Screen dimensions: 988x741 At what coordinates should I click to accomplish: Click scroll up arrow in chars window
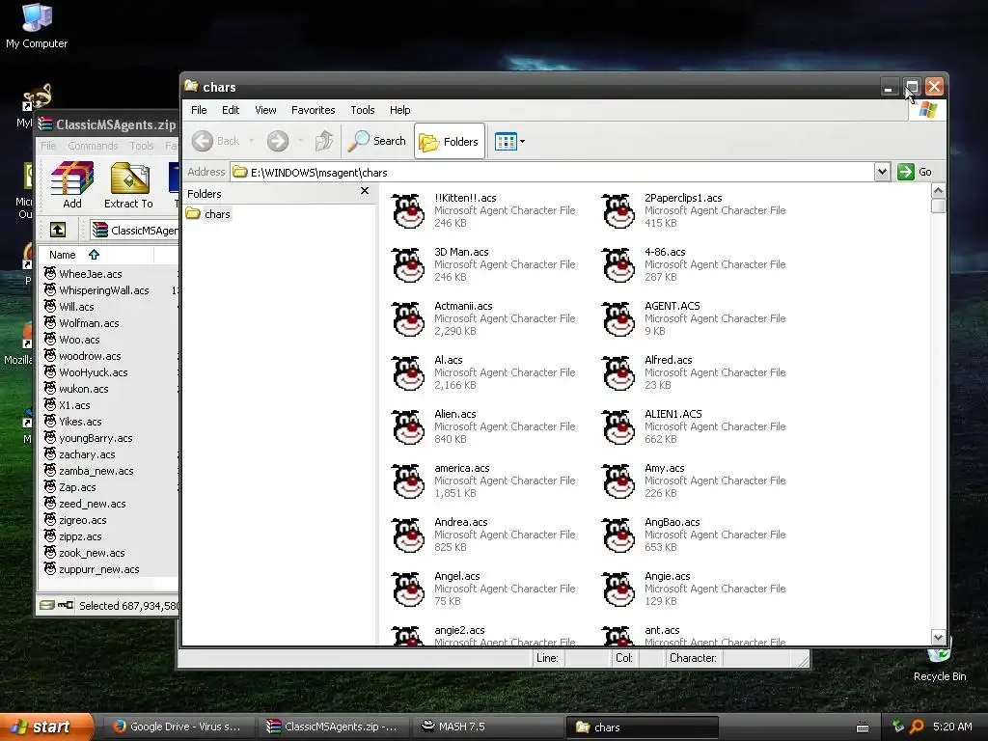pos(938,190)
